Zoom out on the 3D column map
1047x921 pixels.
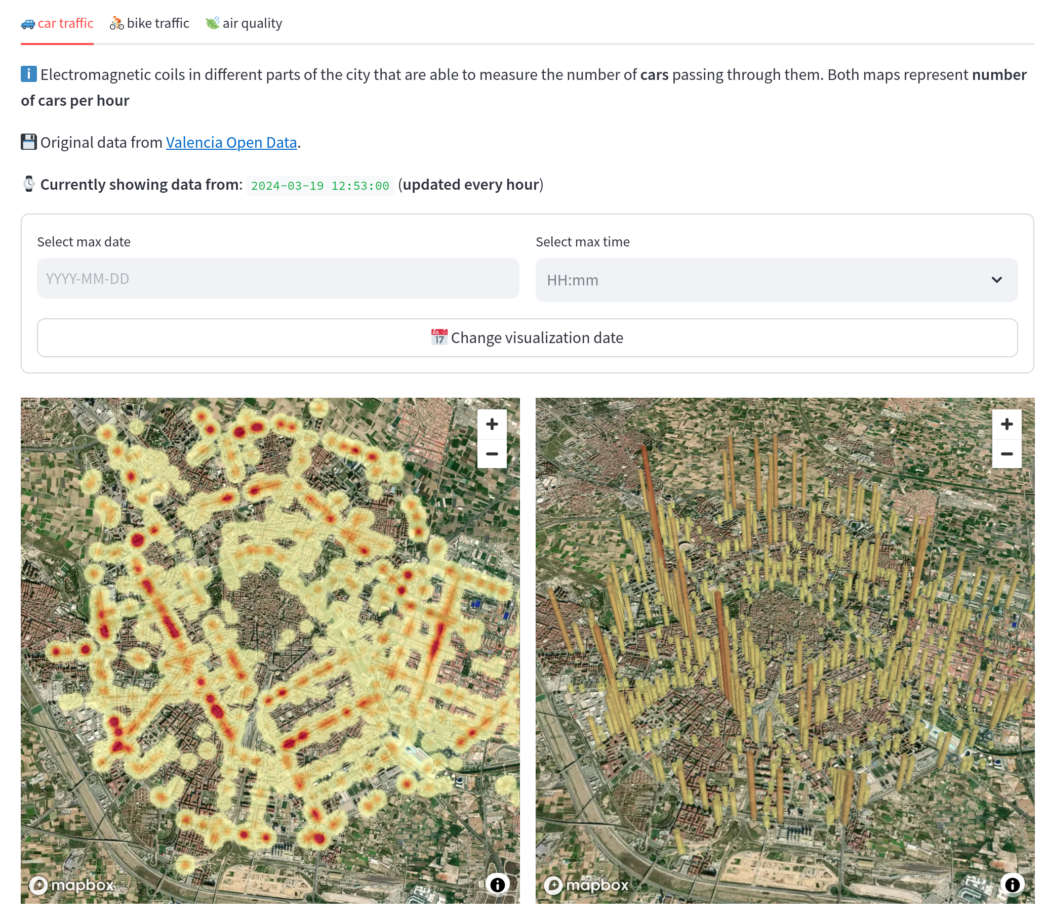pyautogui.click(x=1006, y=453)
